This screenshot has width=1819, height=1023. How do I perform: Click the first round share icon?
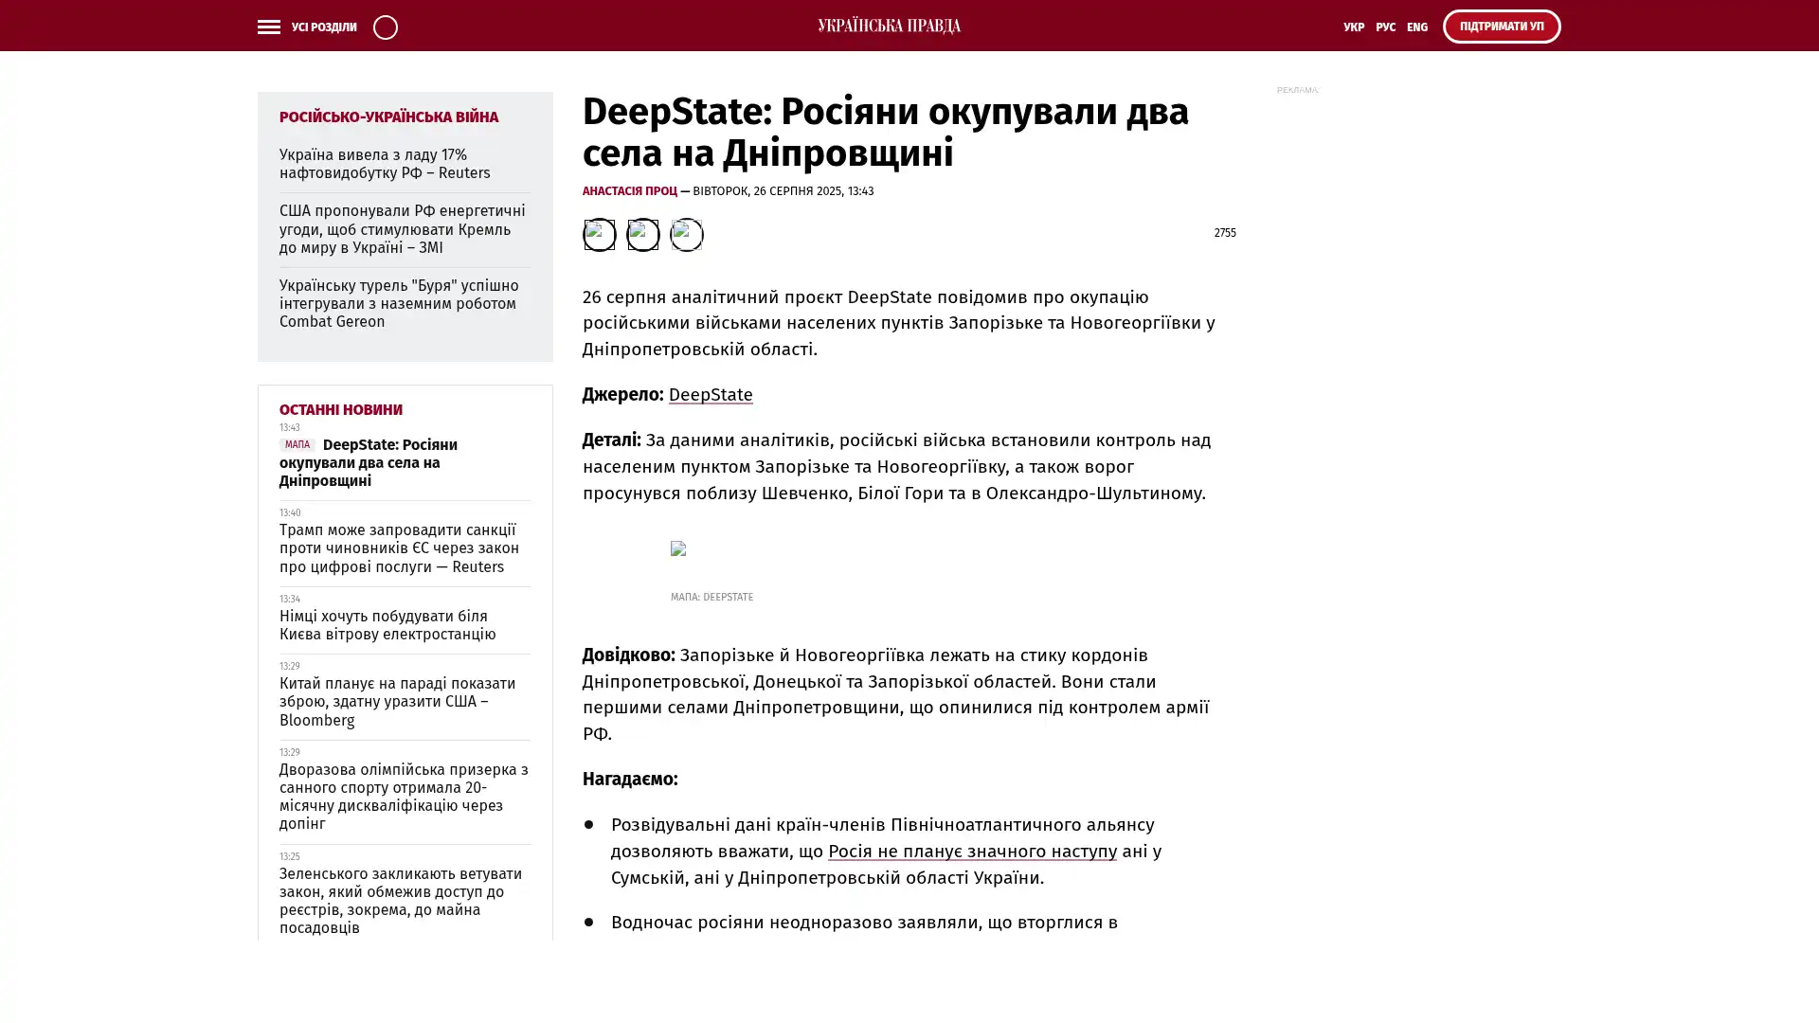click(599, 234)
